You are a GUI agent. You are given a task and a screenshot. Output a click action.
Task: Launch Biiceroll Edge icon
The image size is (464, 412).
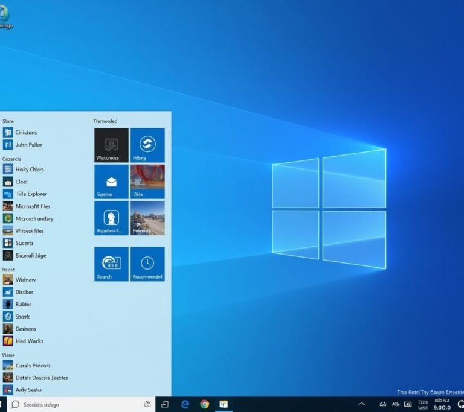tap(8, 255)
